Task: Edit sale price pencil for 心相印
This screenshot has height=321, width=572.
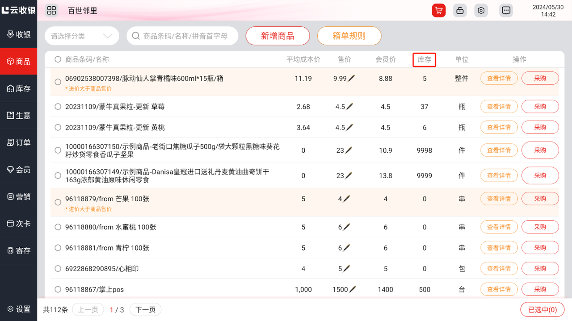Action: [x=347, y=269]
